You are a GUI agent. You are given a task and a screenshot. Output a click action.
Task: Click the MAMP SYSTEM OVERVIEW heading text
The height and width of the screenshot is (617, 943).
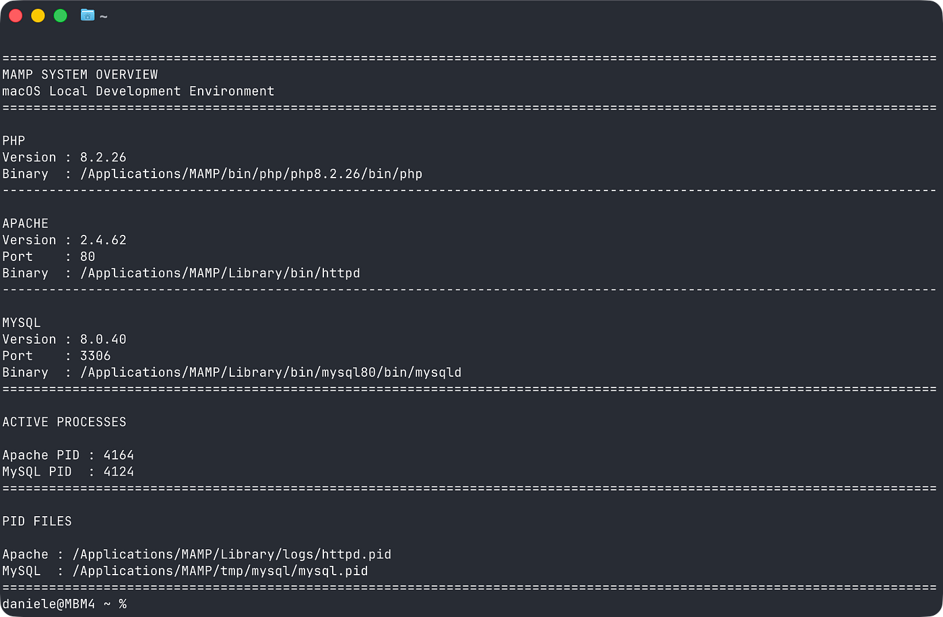(x=80, y=75)
